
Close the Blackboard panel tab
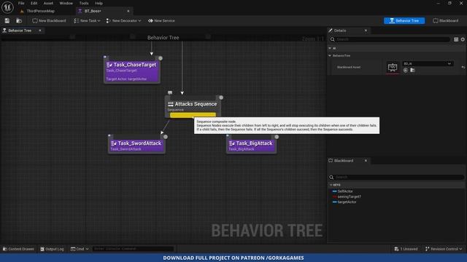click(366, 161)
